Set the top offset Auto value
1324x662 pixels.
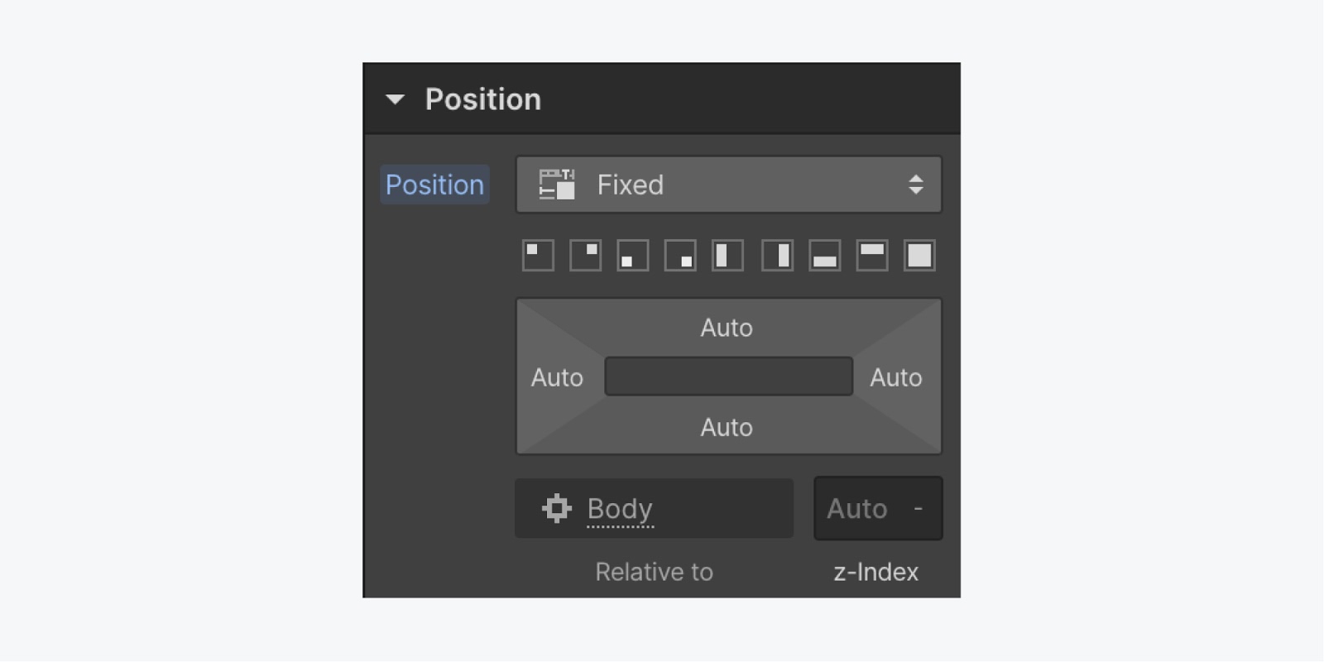(x=727, y=328)
